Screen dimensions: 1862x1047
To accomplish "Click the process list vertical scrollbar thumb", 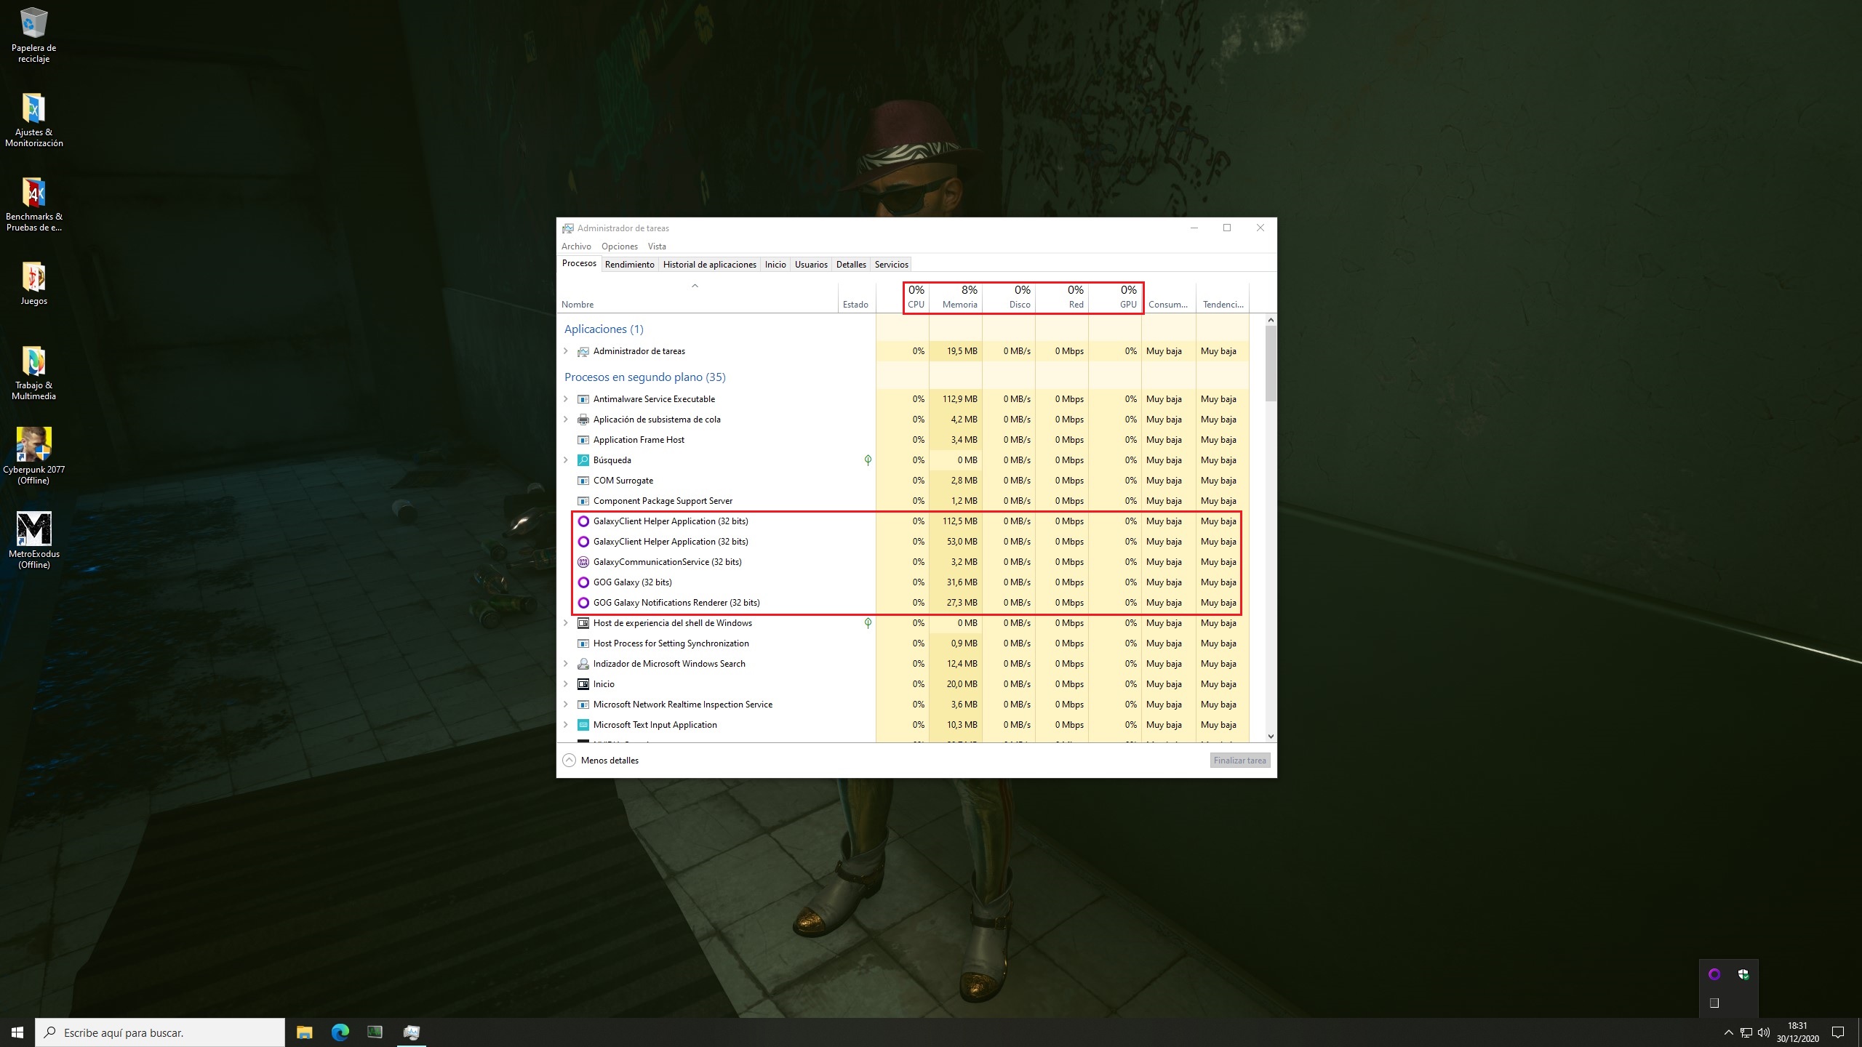I will tap(1271, 363).
